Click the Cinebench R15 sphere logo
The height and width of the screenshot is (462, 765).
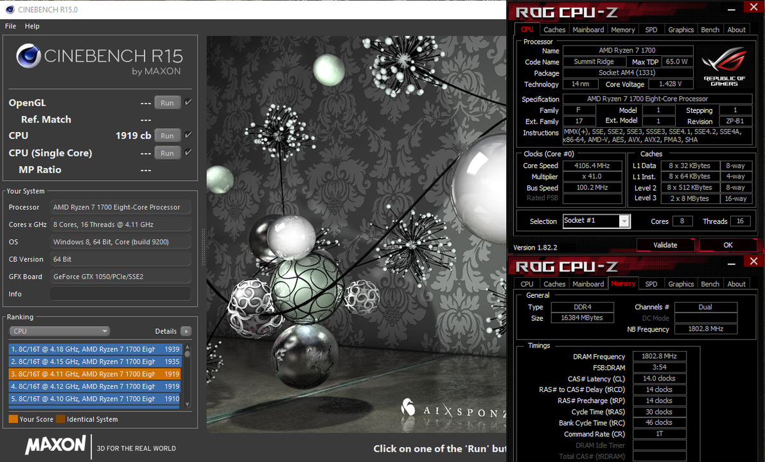pos(28,56)
